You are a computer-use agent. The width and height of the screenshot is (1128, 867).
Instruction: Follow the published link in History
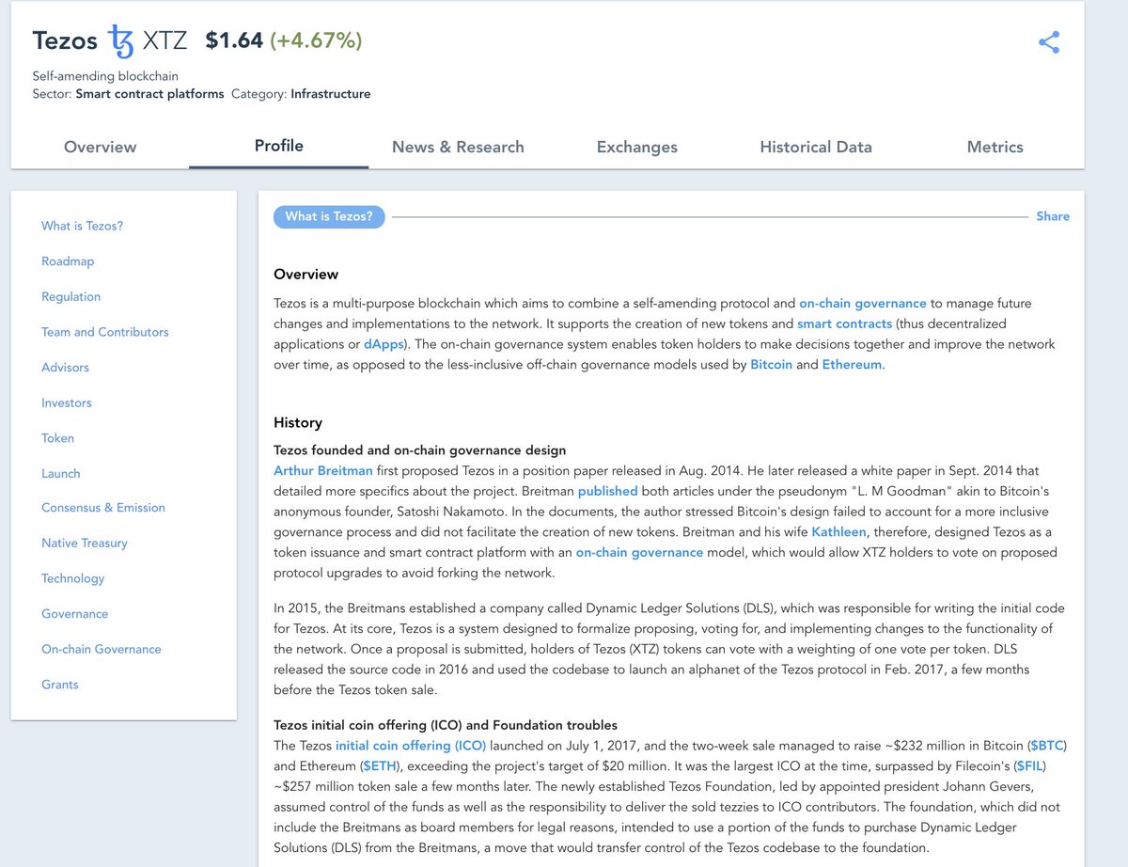[607, 491]
